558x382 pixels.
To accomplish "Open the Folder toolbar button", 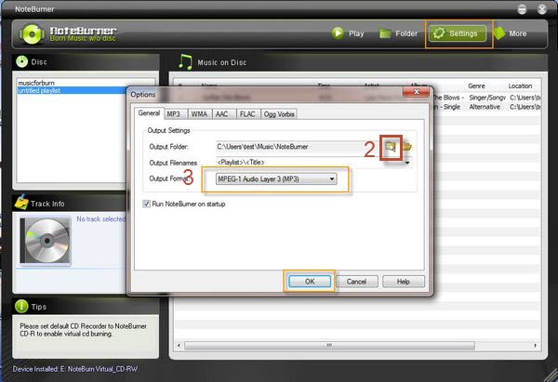I will click(x=398, y=33).
